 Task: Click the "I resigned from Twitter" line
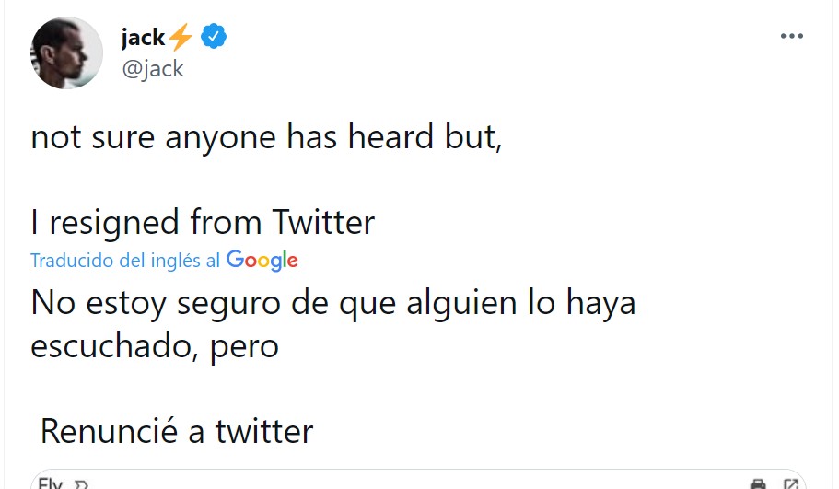(x=203, y=223)
